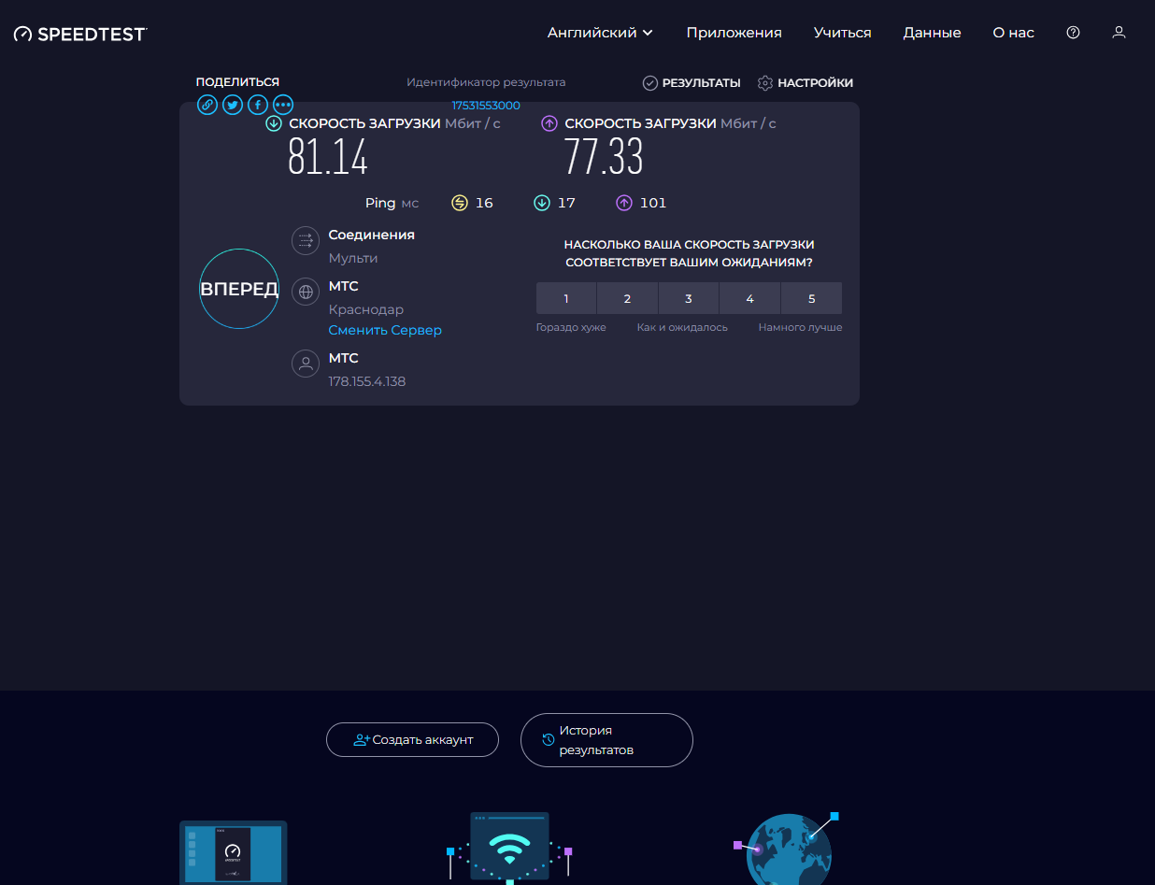
Task: Share result on Twitter
Action: pyautogui.click(x=233, y=105)
